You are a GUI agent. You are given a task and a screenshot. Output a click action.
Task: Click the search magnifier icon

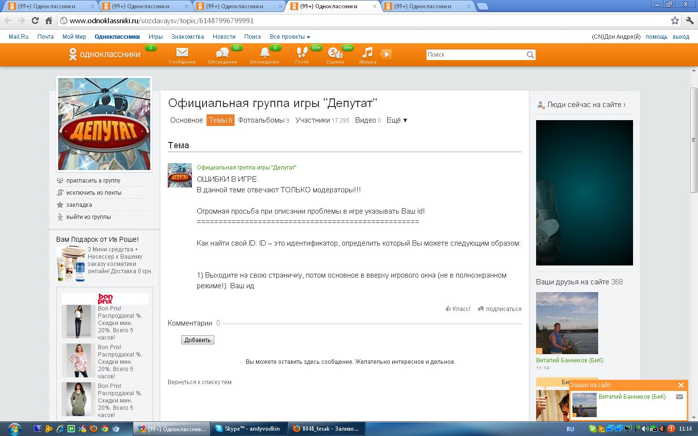(x=530, y=55)
